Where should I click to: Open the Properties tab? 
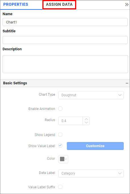point(16,5)
